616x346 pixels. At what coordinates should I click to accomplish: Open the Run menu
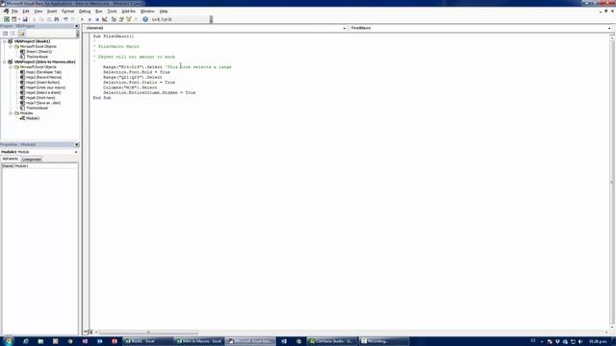coord(99,12)
